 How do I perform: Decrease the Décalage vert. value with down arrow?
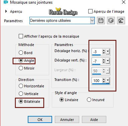click(104, 62)
